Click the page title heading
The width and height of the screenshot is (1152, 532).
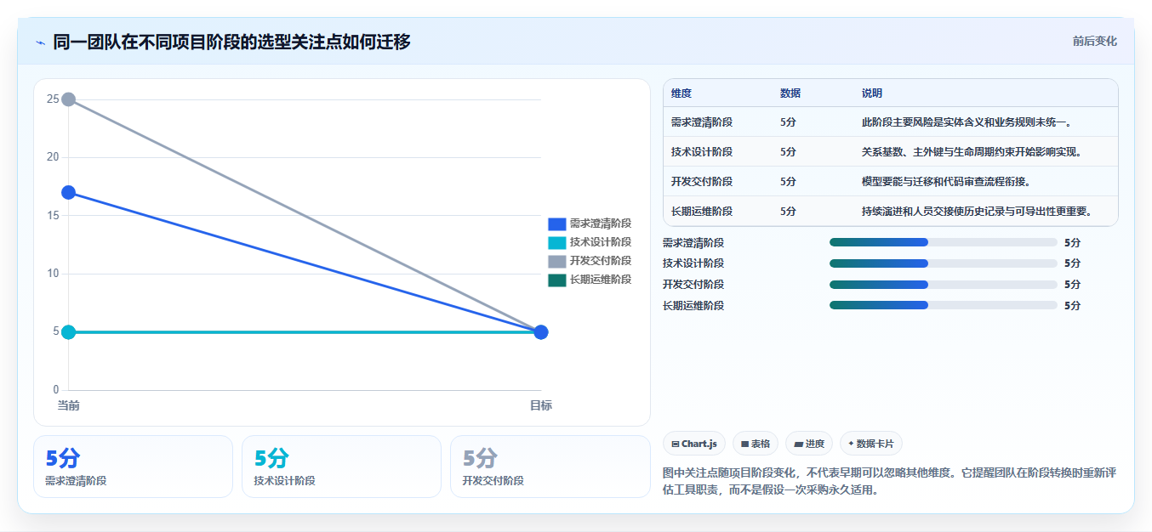click(x=231, y=42)
